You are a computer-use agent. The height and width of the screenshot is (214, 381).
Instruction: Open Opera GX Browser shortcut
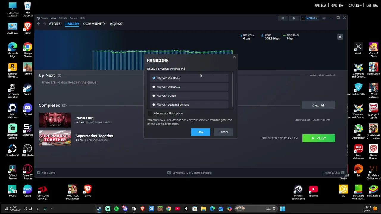[x=28, y=172]
